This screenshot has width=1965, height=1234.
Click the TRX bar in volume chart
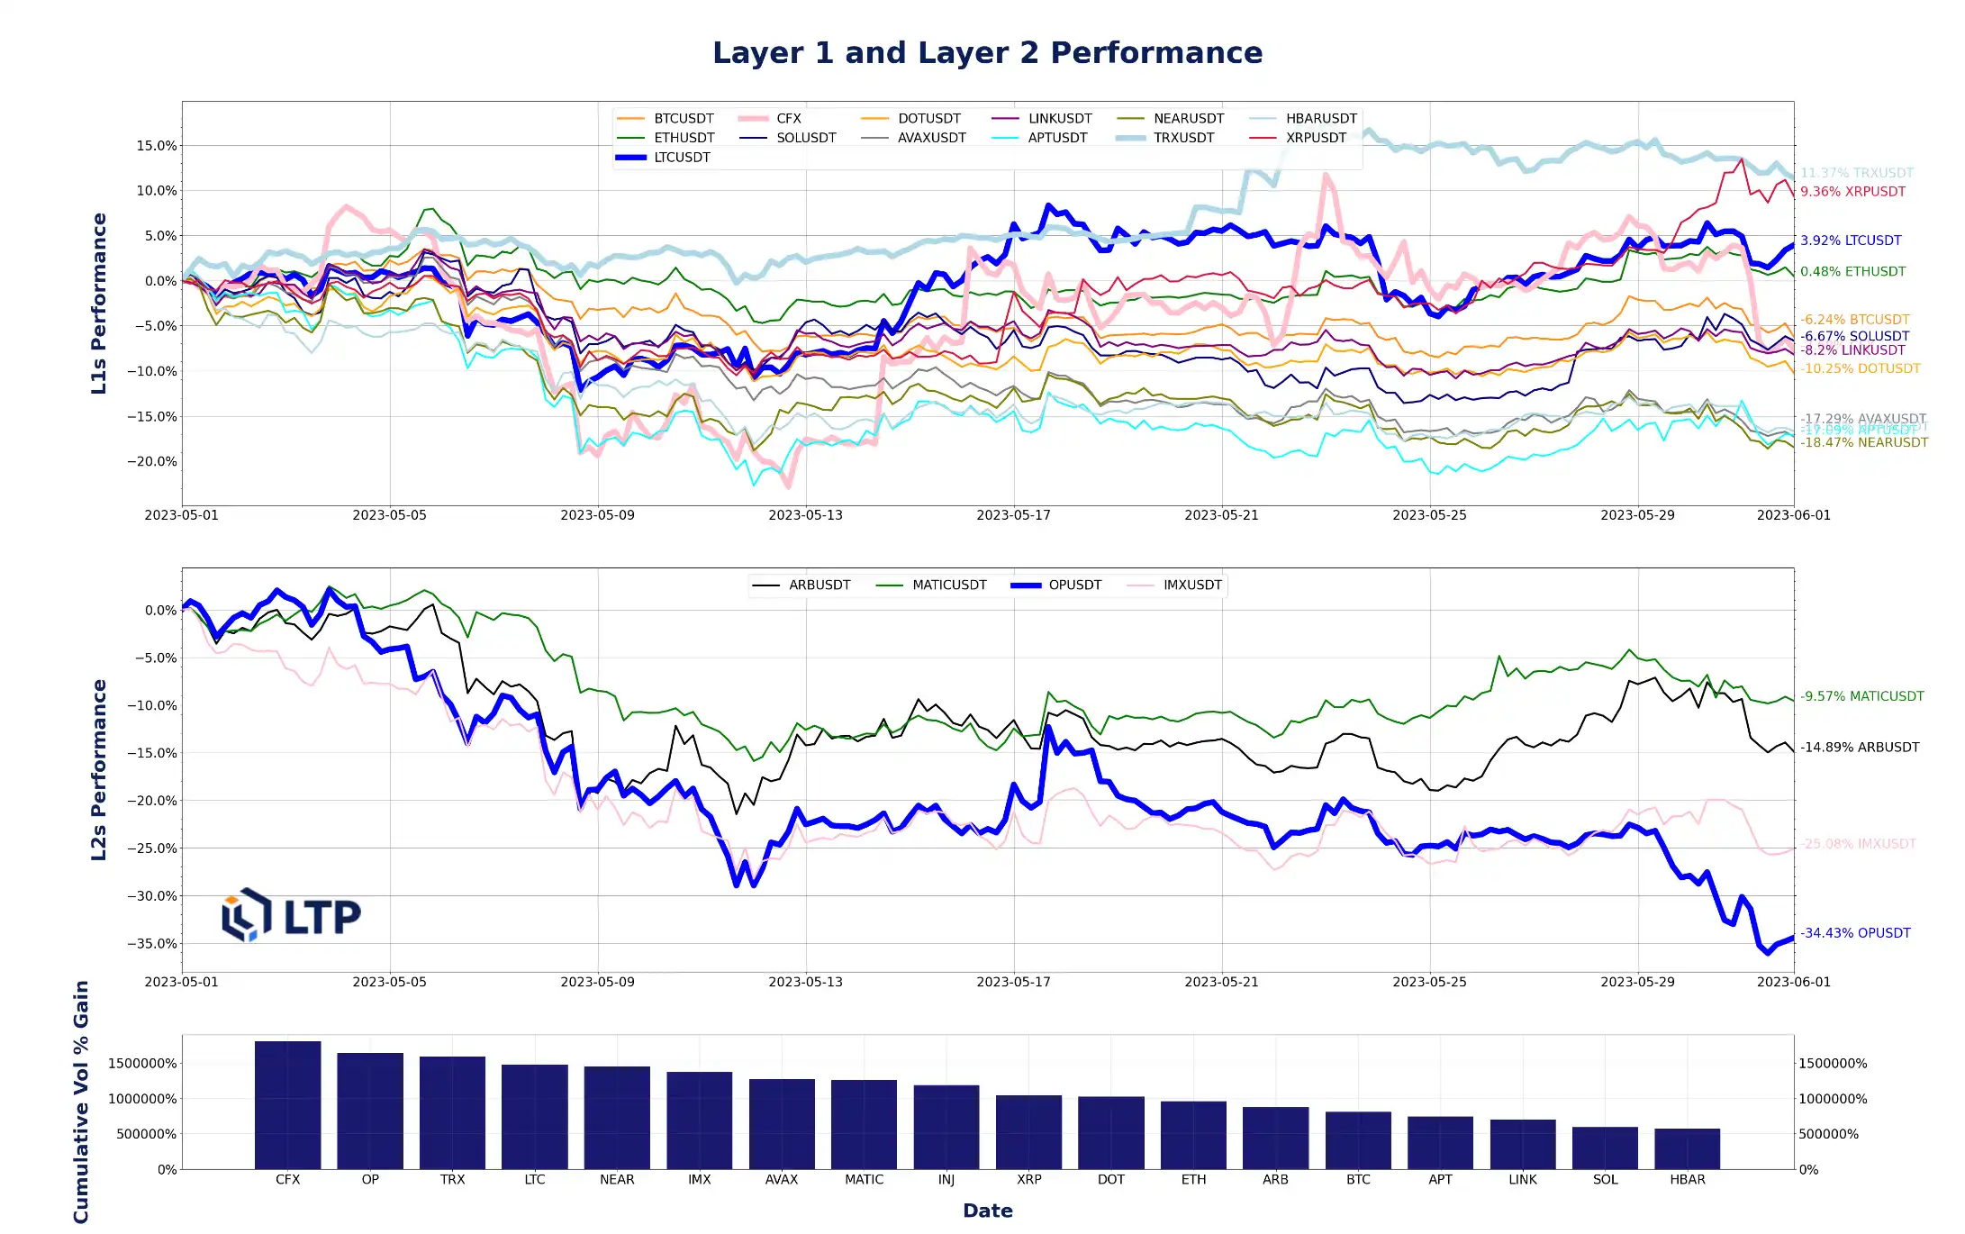pyautogui.click(x=452, y=1113)
